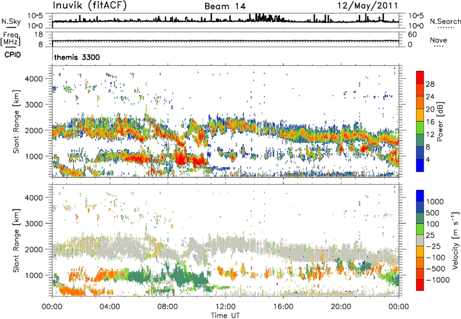Click the '4' power colorbar label
This screenshot has width=461, height=319.
(428, 160)
